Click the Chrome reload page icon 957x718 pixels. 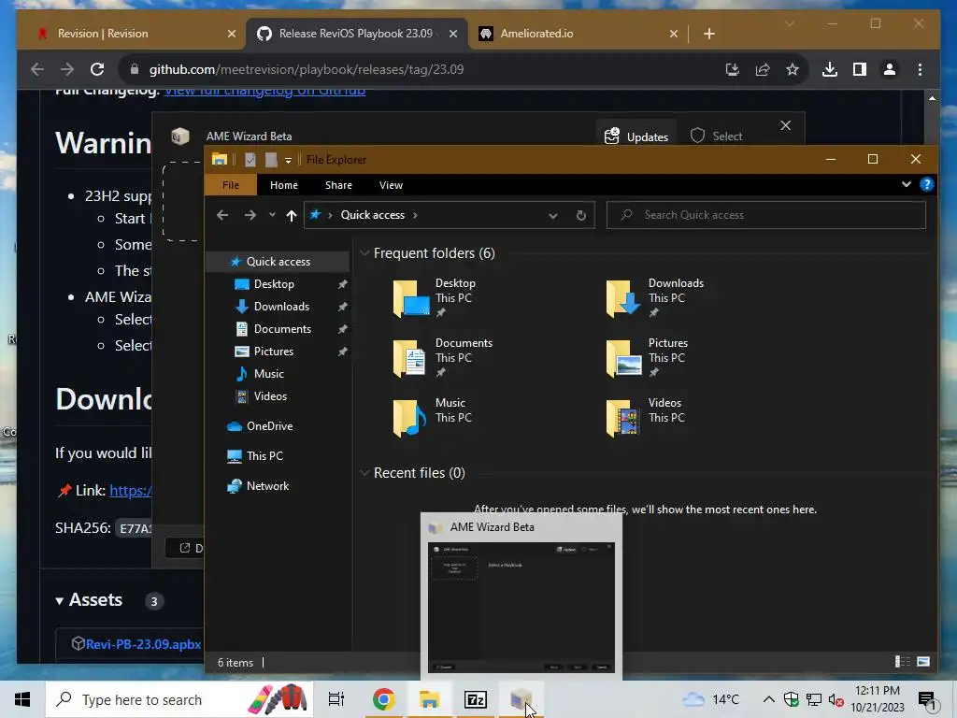97,69
